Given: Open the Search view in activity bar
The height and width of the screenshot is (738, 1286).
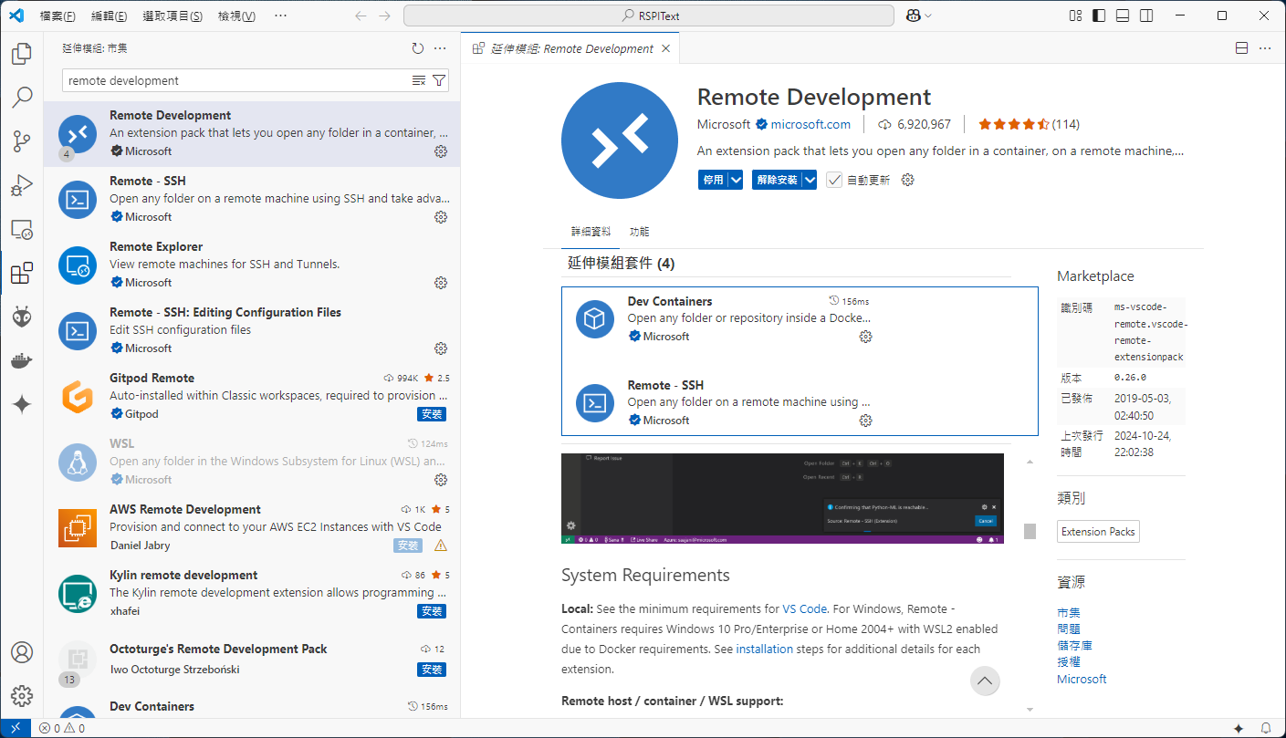Looking at the screenshot, I should 22,98.
